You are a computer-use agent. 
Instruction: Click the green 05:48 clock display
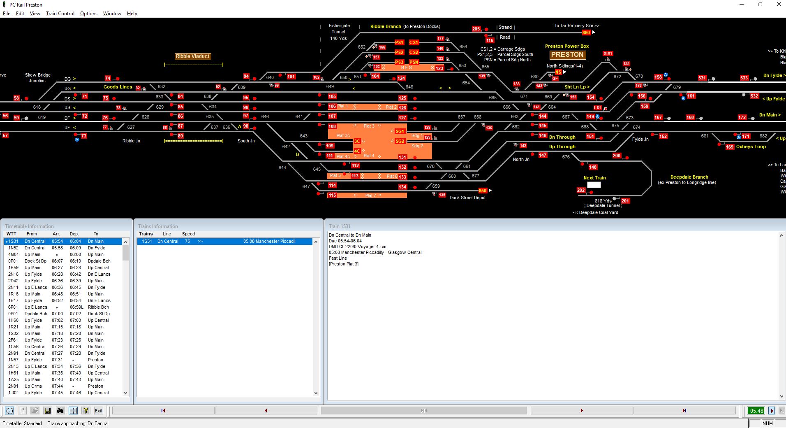pyautogui.click(x=756, y=410)
